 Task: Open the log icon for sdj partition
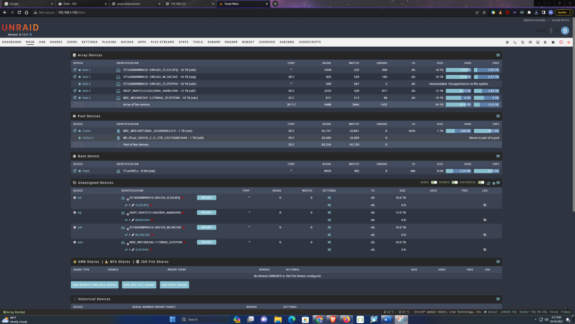tap(485, 220)
